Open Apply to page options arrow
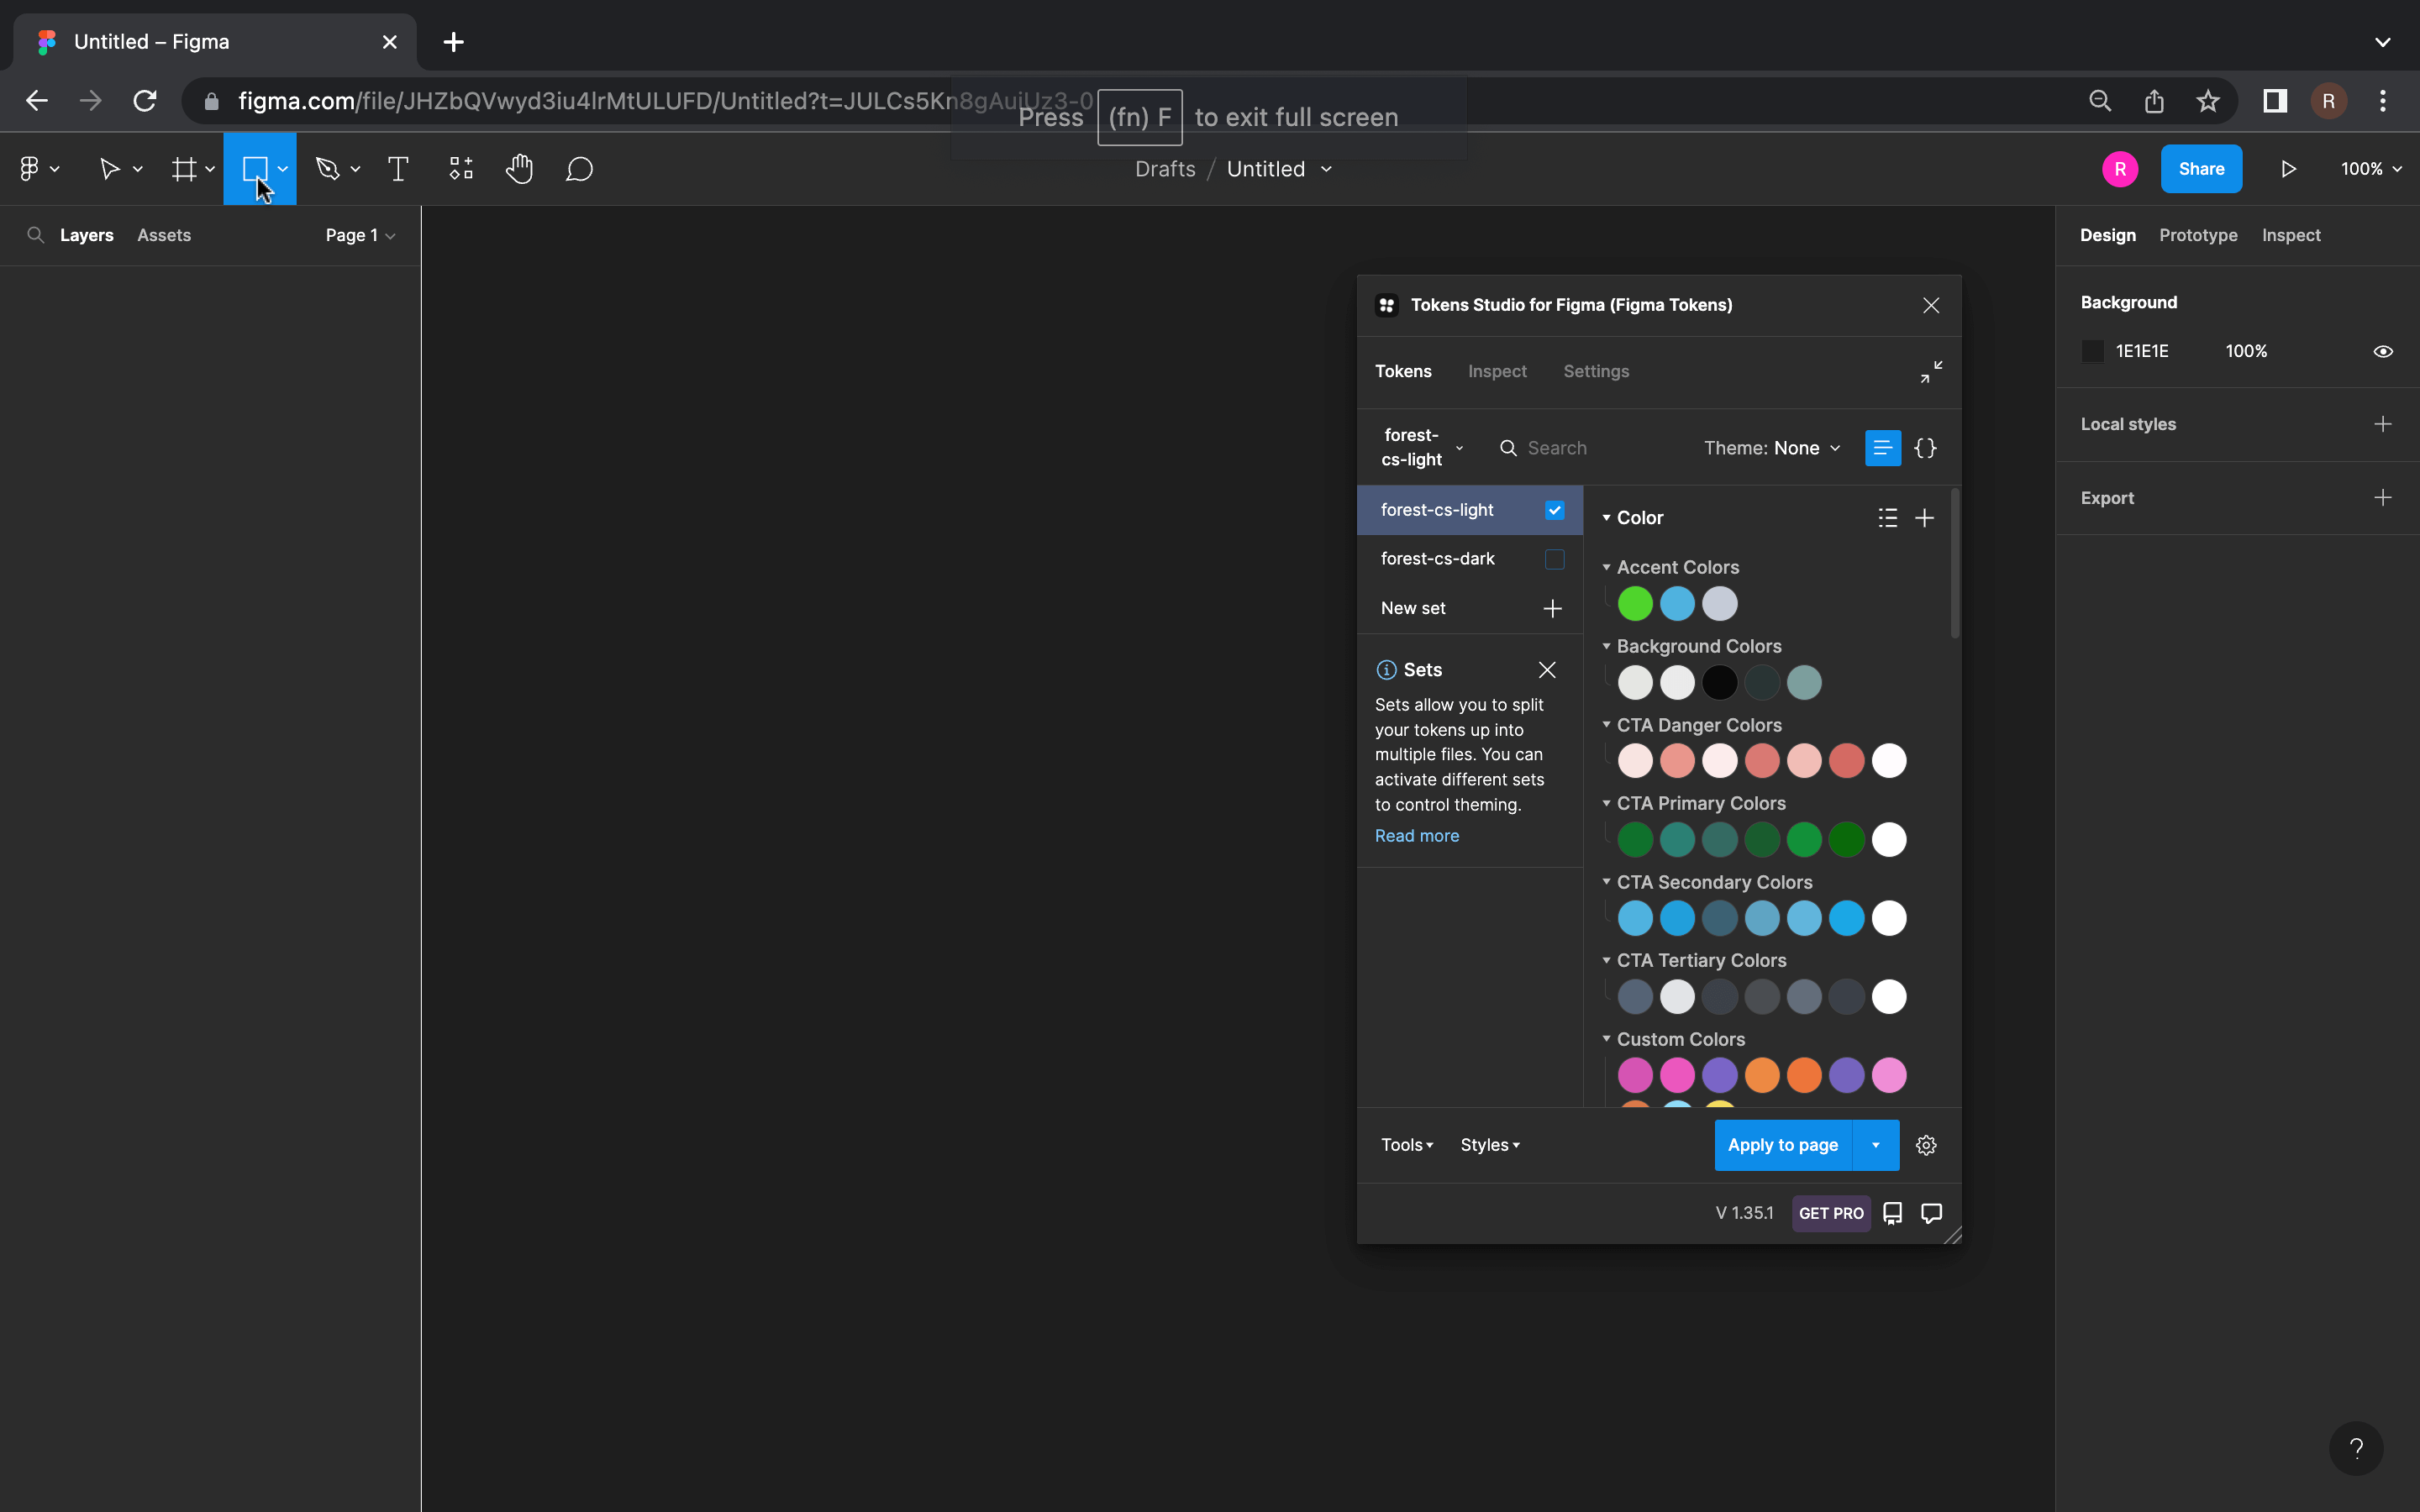This screenshot has width=2420, height=1512. click(1876, 1145)
